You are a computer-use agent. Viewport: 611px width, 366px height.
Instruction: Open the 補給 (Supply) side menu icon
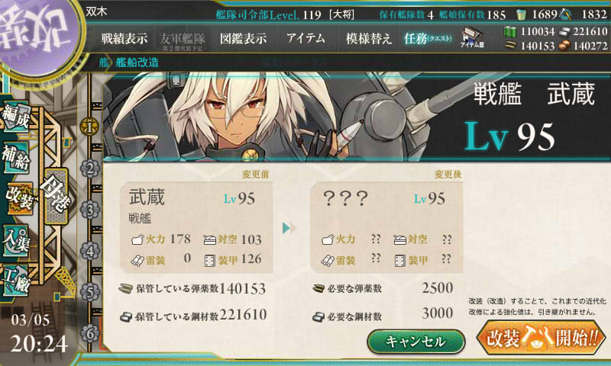(15, 158)
